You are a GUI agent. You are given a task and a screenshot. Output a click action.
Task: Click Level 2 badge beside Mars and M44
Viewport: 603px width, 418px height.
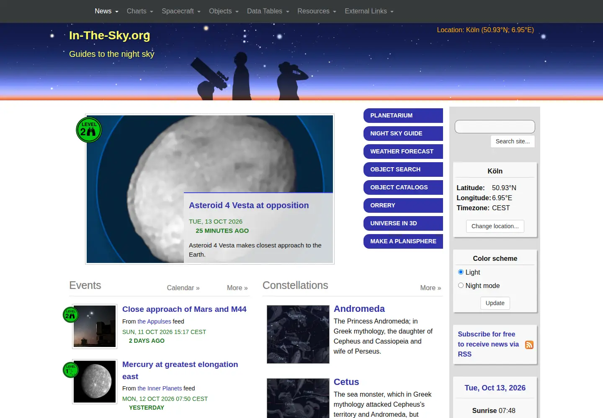point(70,315)
